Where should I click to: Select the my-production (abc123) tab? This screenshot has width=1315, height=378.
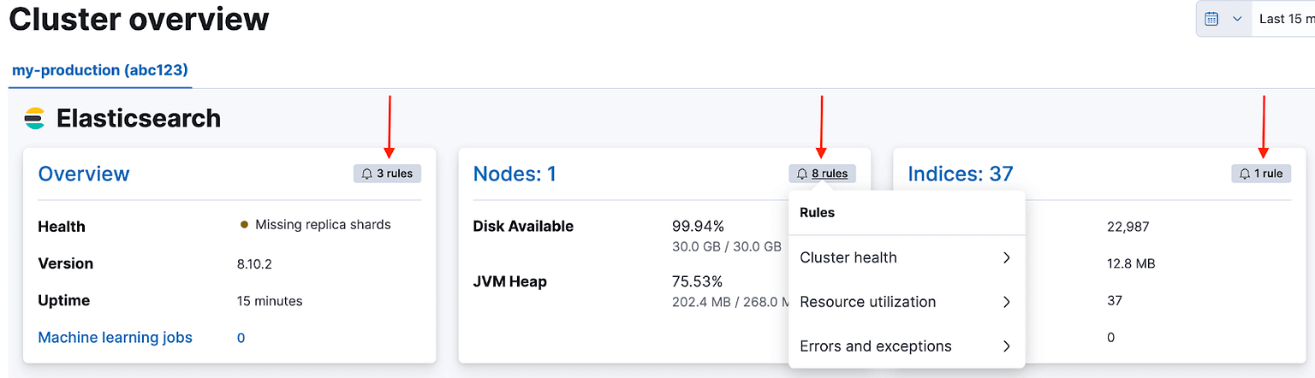99,70
